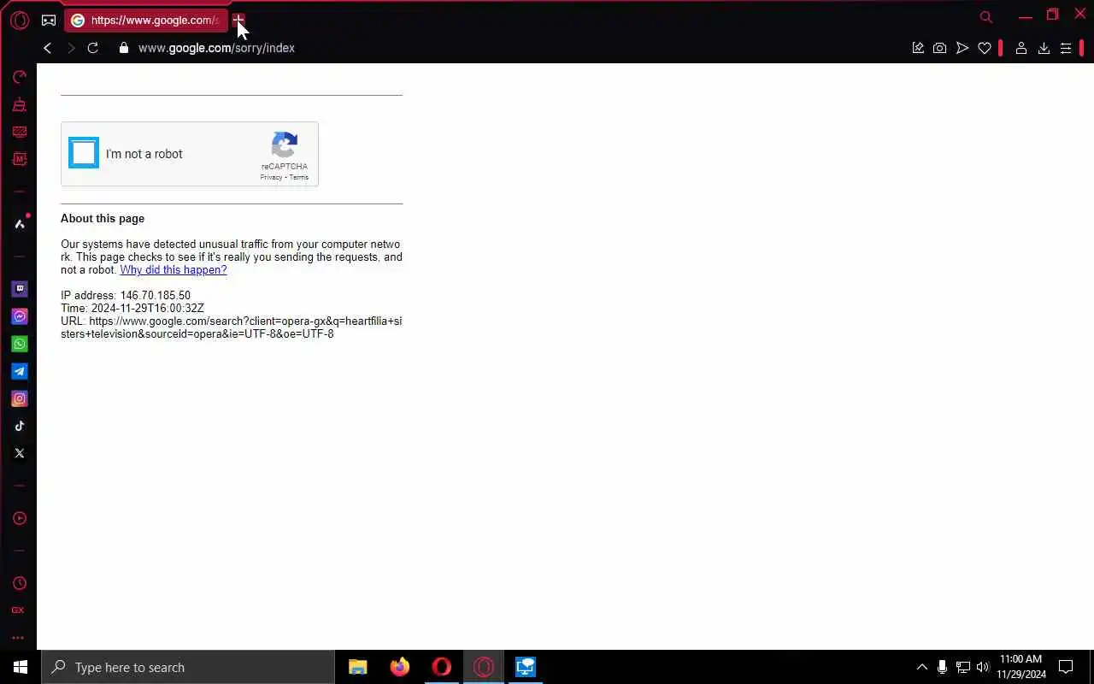Open Easy Setup sliders icon
Screen dimensions: 1094x684
point(1066,48)
